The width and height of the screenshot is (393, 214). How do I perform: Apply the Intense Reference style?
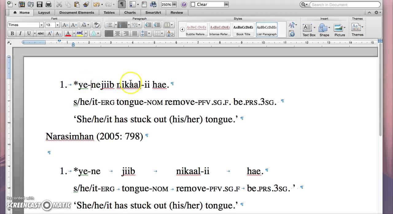pos(220,30)
